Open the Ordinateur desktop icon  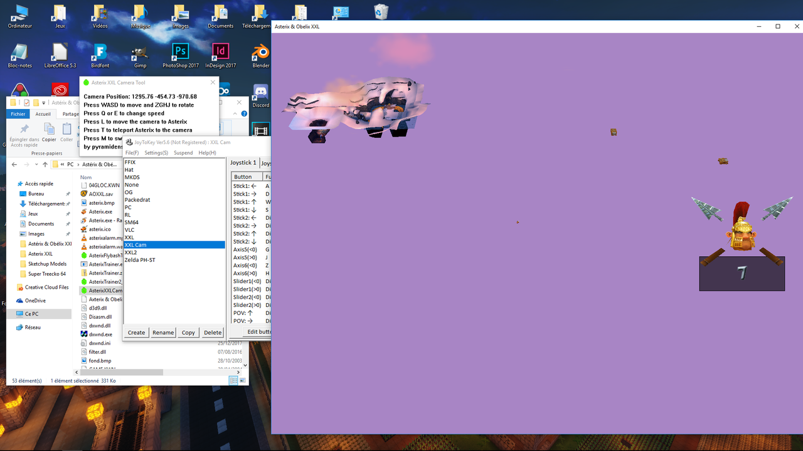point(20,16)
